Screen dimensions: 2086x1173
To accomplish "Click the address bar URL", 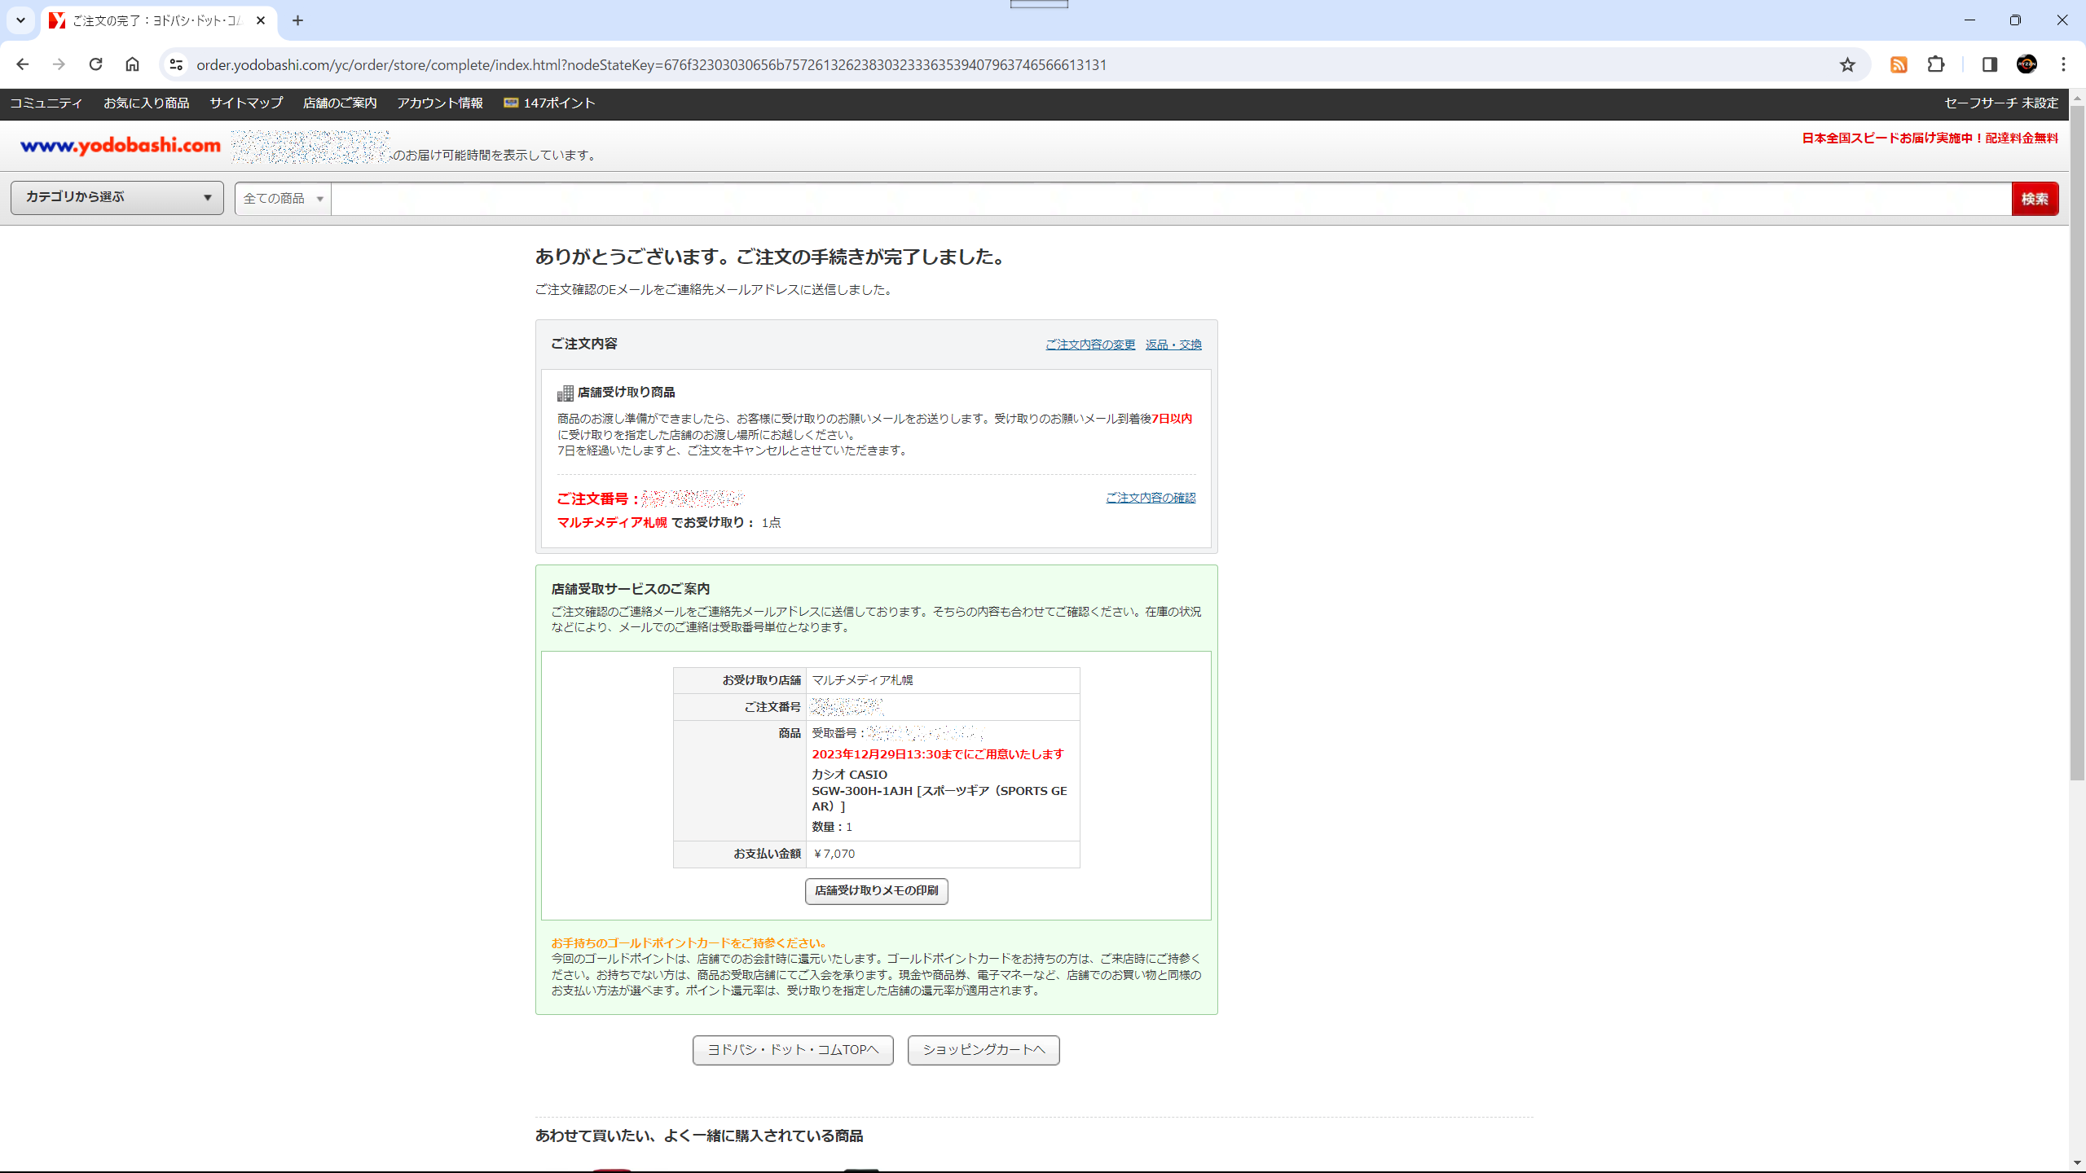I will (x=651, y=64).
